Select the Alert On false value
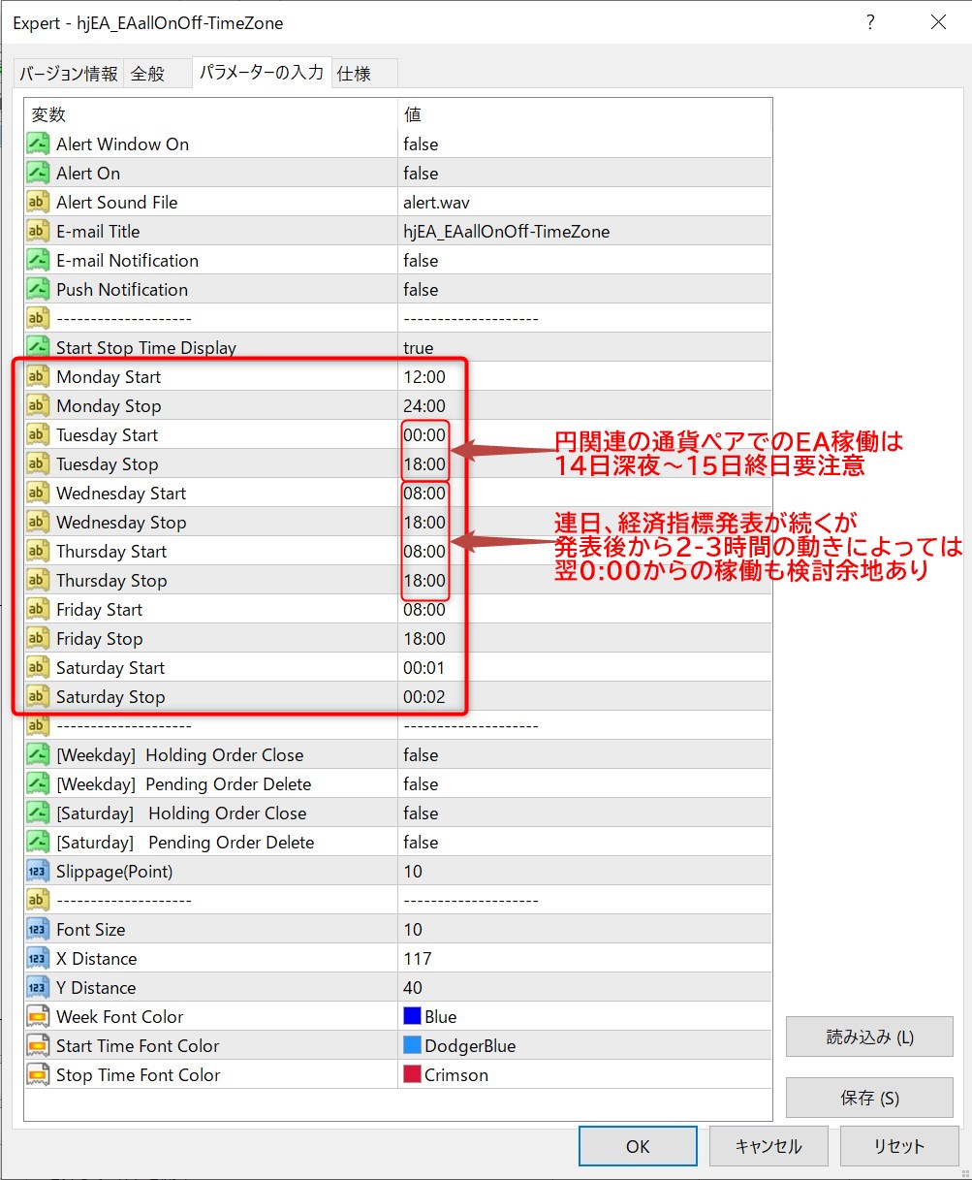 421,174
